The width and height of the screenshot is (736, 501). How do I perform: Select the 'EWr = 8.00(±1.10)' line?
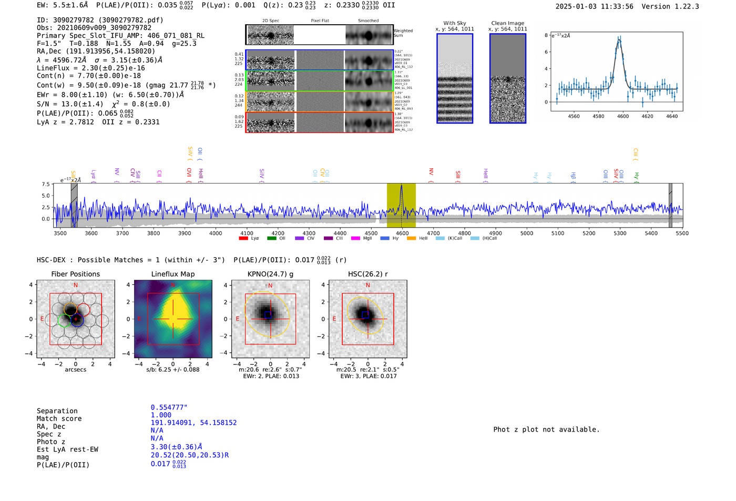[x=110, y=95]
